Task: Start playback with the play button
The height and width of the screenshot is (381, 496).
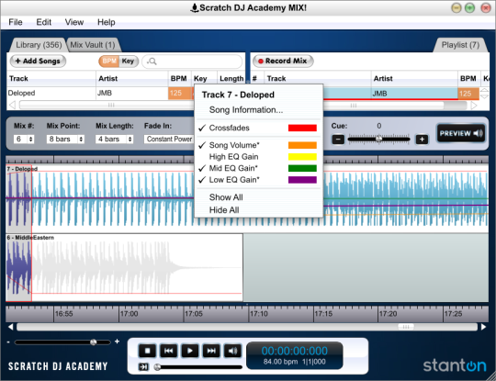Action: click(190, 351)
